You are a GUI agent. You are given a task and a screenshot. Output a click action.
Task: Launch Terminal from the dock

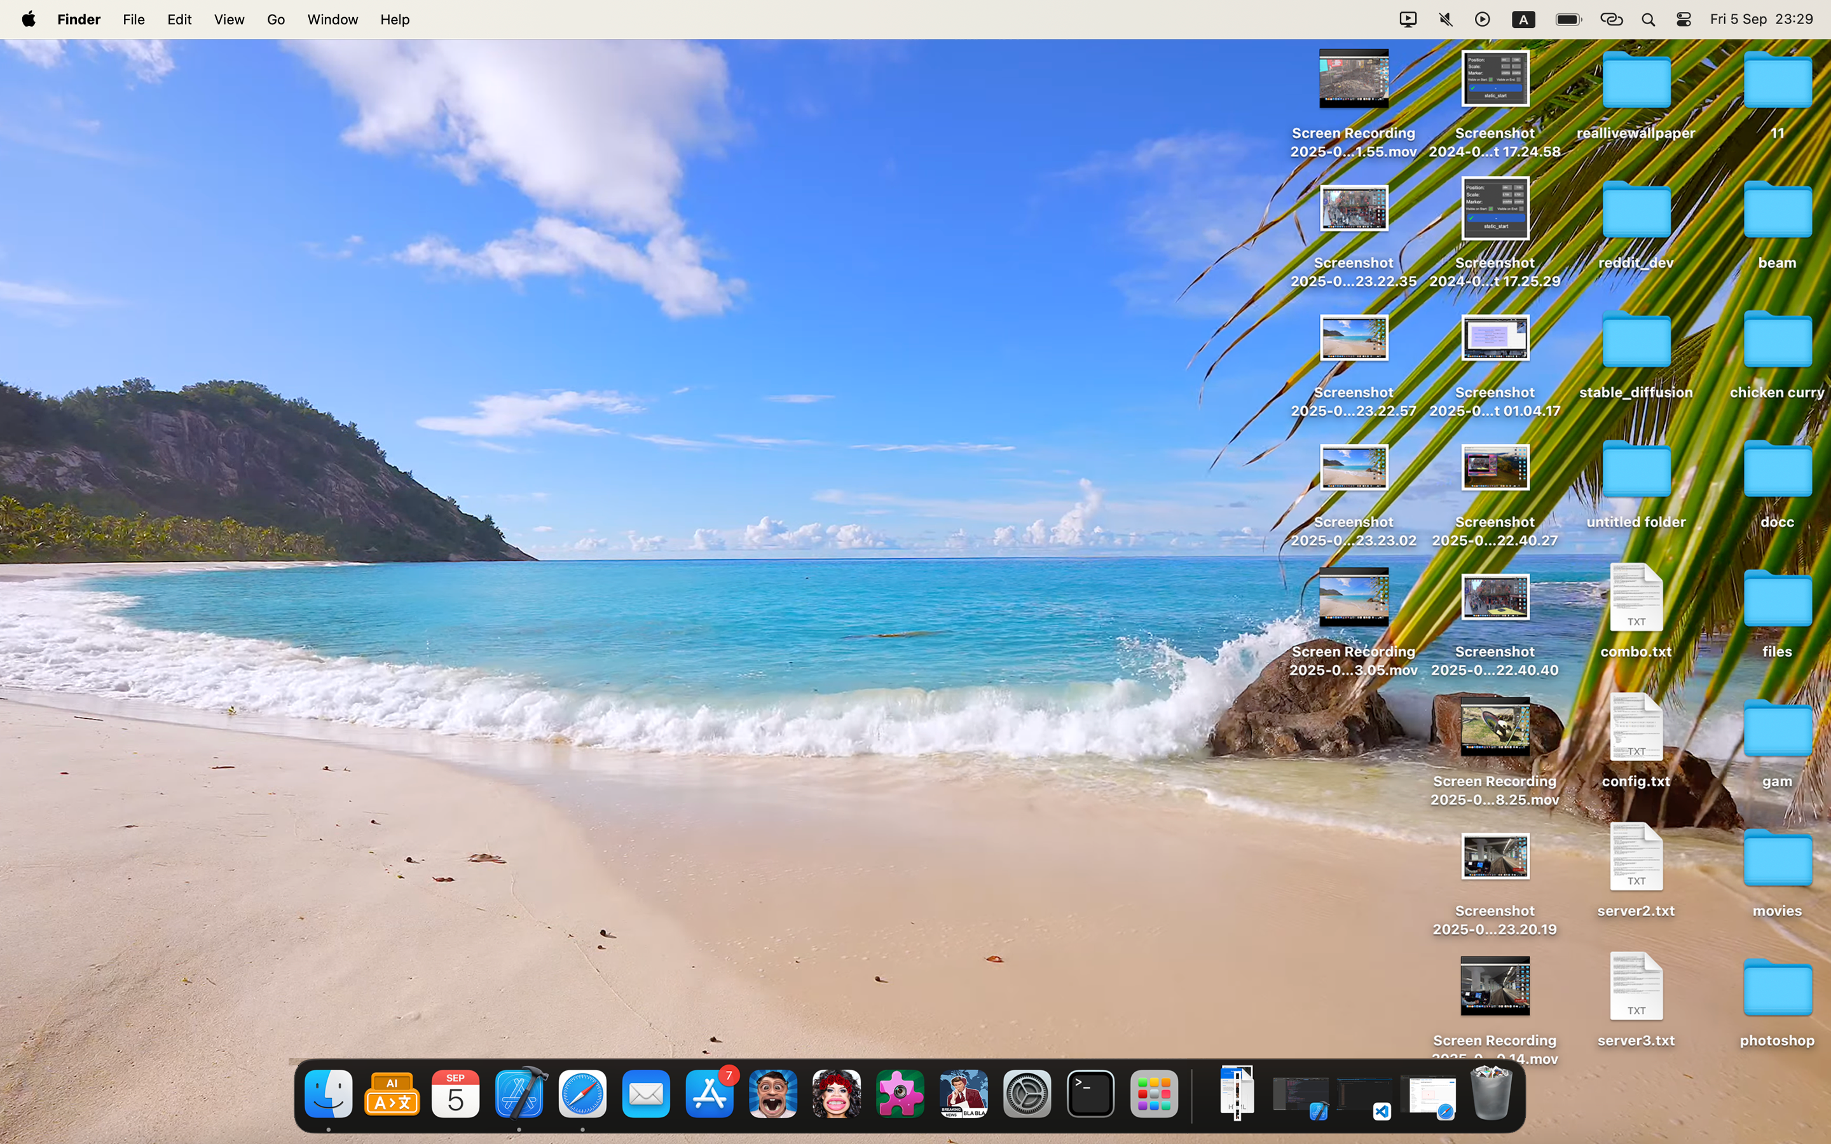pos(1090,1094)
